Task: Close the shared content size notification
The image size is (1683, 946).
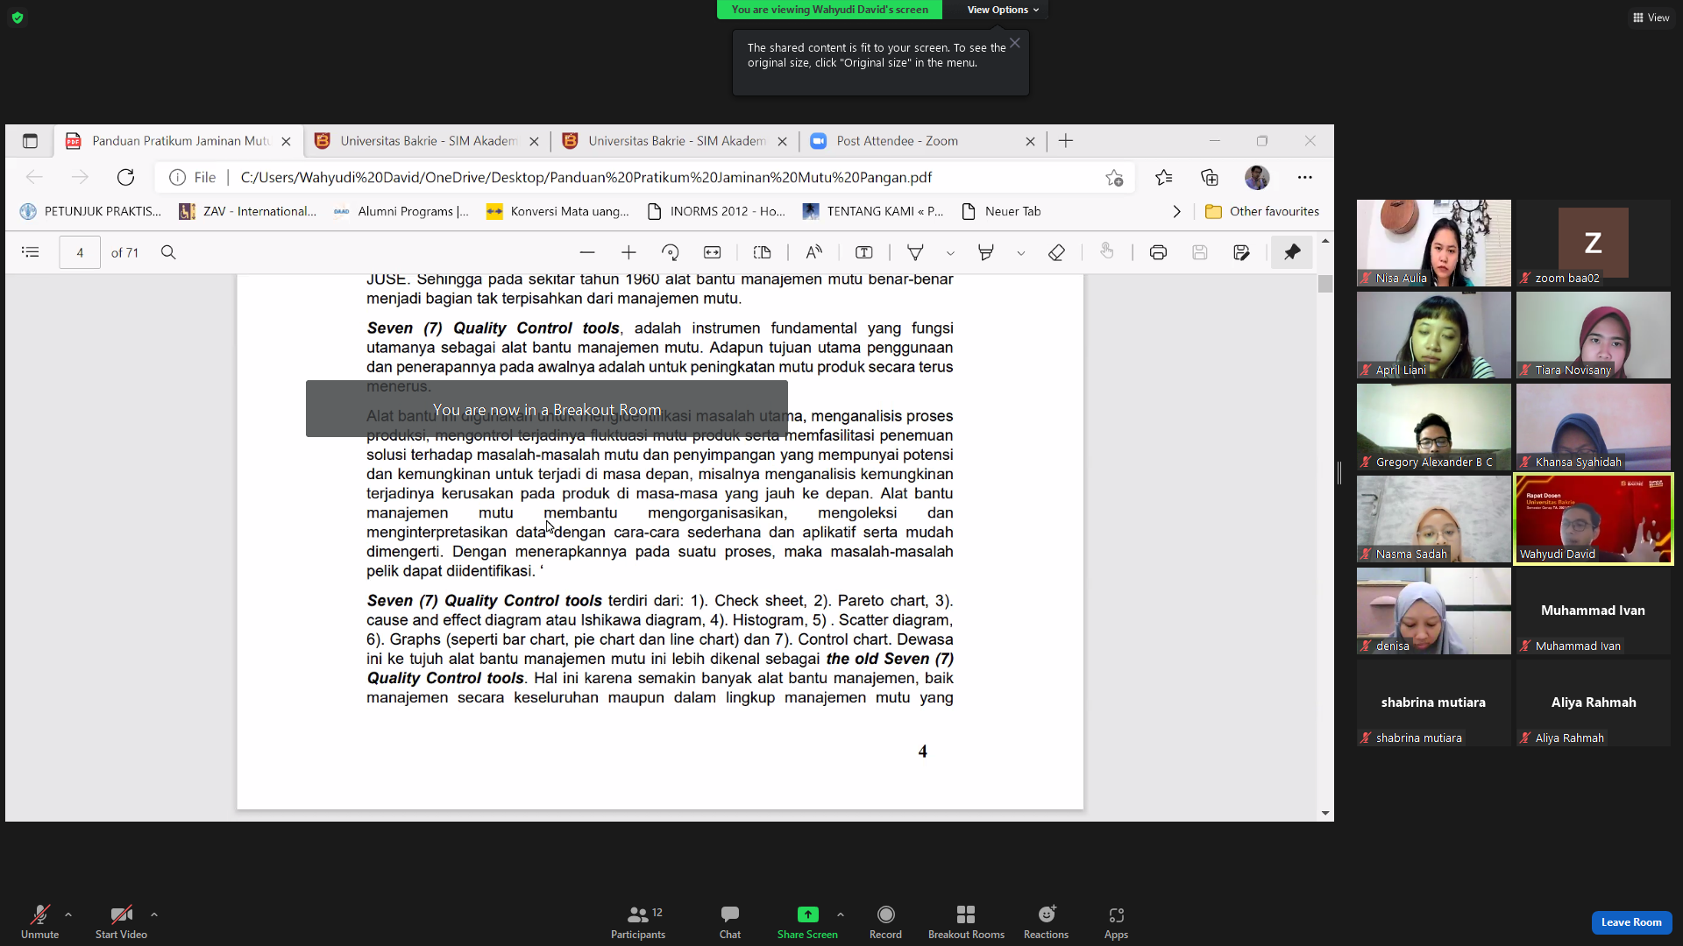Action: 1014,43
